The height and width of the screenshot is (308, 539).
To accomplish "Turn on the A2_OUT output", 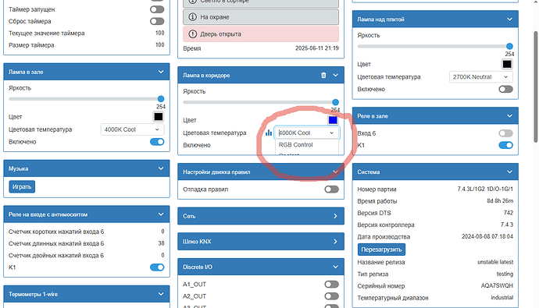I will click(x=332, y=296).
